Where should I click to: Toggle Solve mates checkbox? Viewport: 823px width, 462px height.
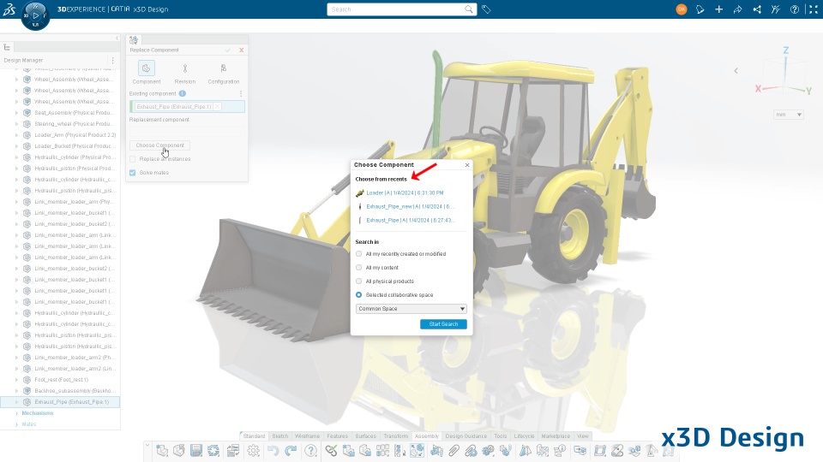click(133, 172)
